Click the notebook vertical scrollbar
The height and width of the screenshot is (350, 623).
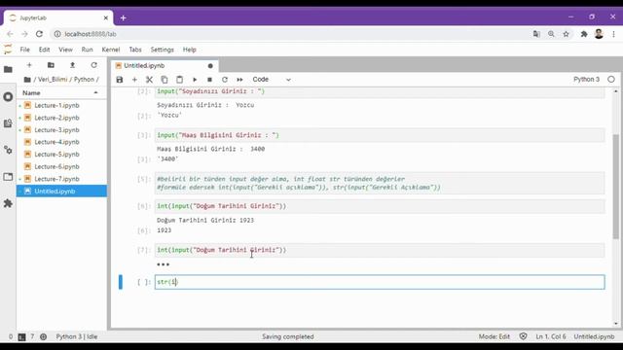click(x=616, y=187)
